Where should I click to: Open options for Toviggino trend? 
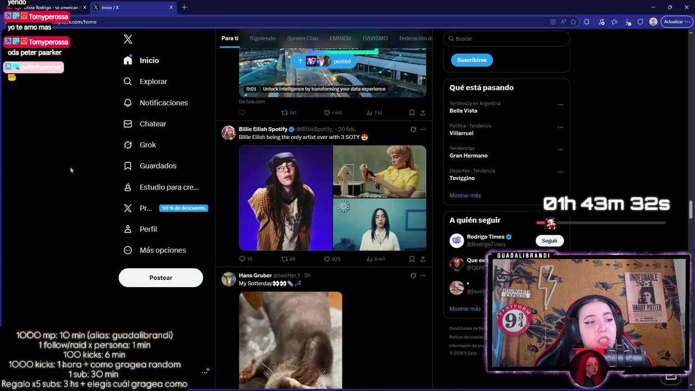point(560,172)
